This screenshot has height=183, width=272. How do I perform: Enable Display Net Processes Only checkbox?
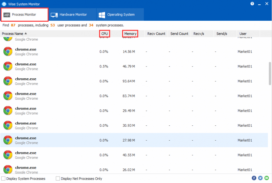click(58, 179)
